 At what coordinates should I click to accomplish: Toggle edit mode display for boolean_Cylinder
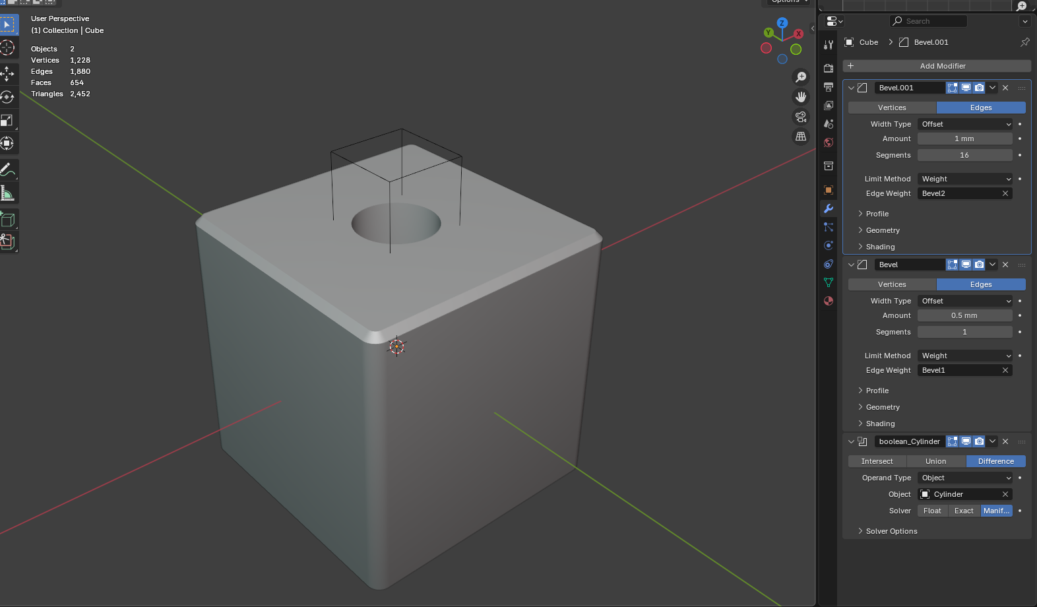tap(952, 441)
